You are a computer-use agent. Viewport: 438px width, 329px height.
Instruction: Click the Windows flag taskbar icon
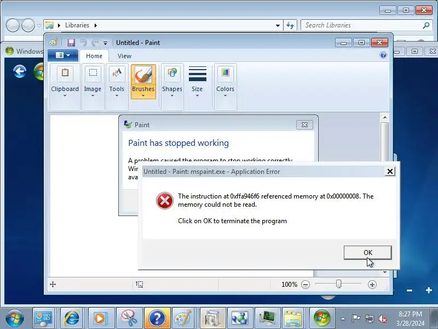point(322,318)
